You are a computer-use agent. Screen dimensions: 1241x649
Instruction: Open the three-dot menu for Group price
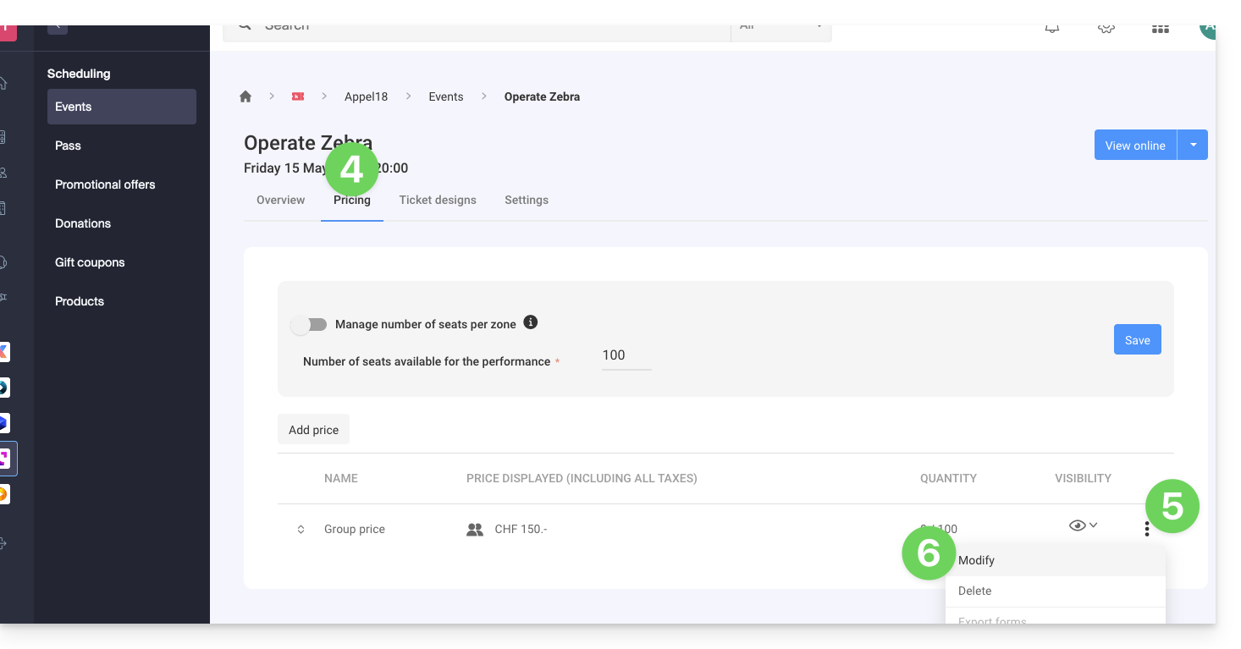(x=1147, y=529)
